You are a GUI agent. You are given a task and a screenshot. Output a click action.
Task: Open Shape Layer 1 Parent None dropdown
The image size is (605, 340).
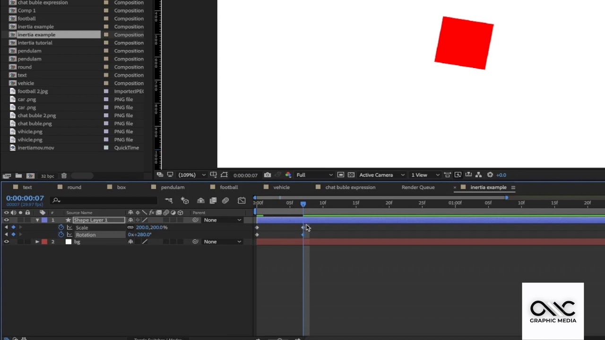pos(222,220)
